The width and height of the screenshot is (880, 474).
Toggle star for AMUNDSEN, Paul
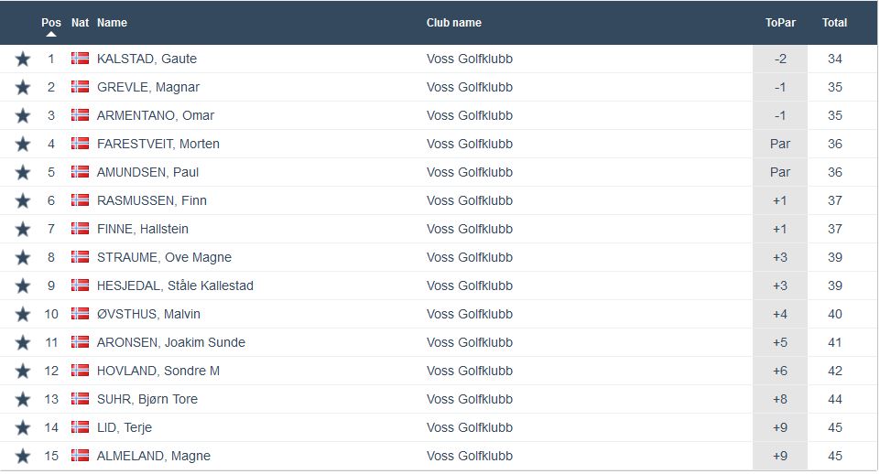pos(23,173)
